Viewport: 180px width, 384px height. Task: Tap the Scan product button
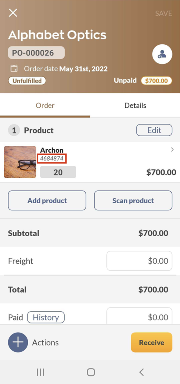(133, 201)
